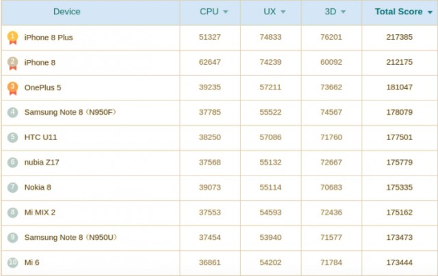
Task: Click the rank 4 badge icon
Action: click(12, 112)
